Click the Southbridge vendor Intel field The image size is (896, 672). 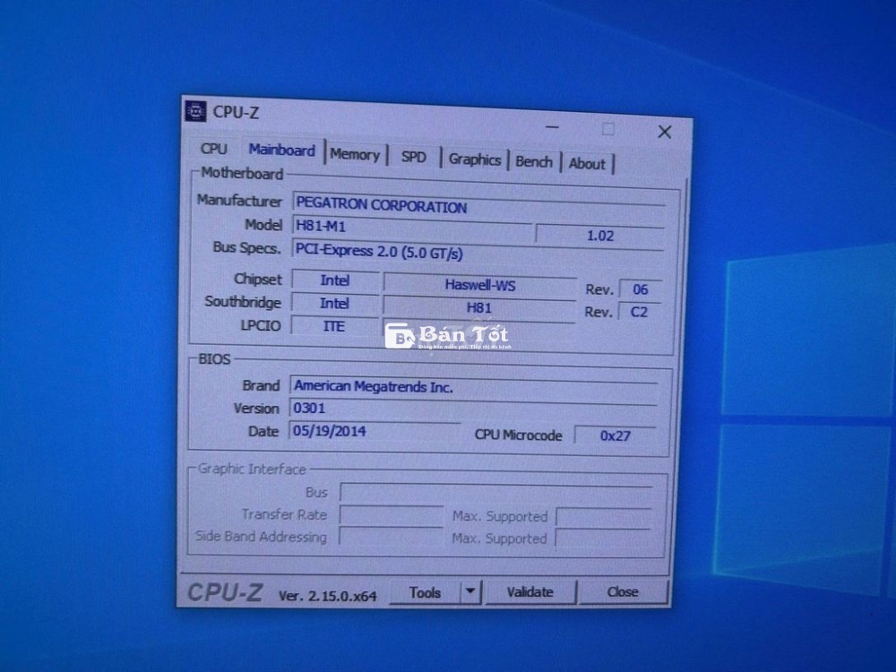click(334, 303)
